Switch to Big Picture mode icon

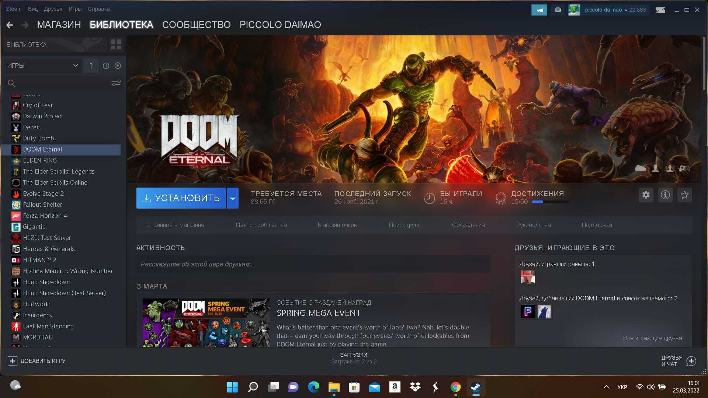[x=660, y=10]
